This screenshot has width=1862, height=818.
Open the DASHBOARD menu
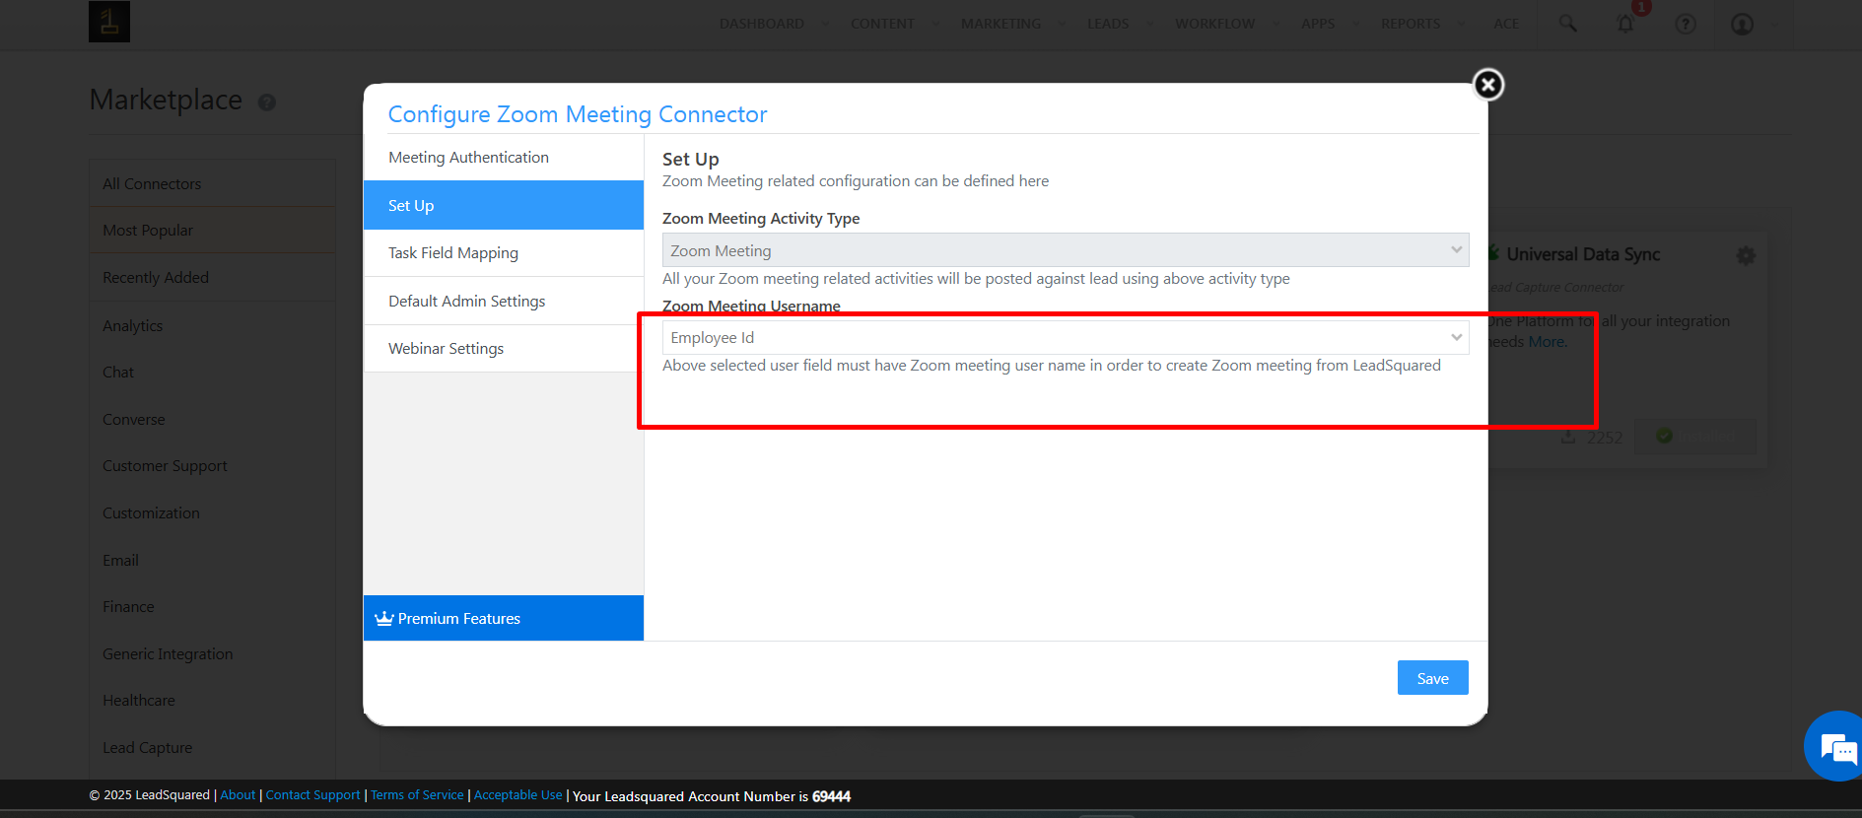tap(762, 24)
